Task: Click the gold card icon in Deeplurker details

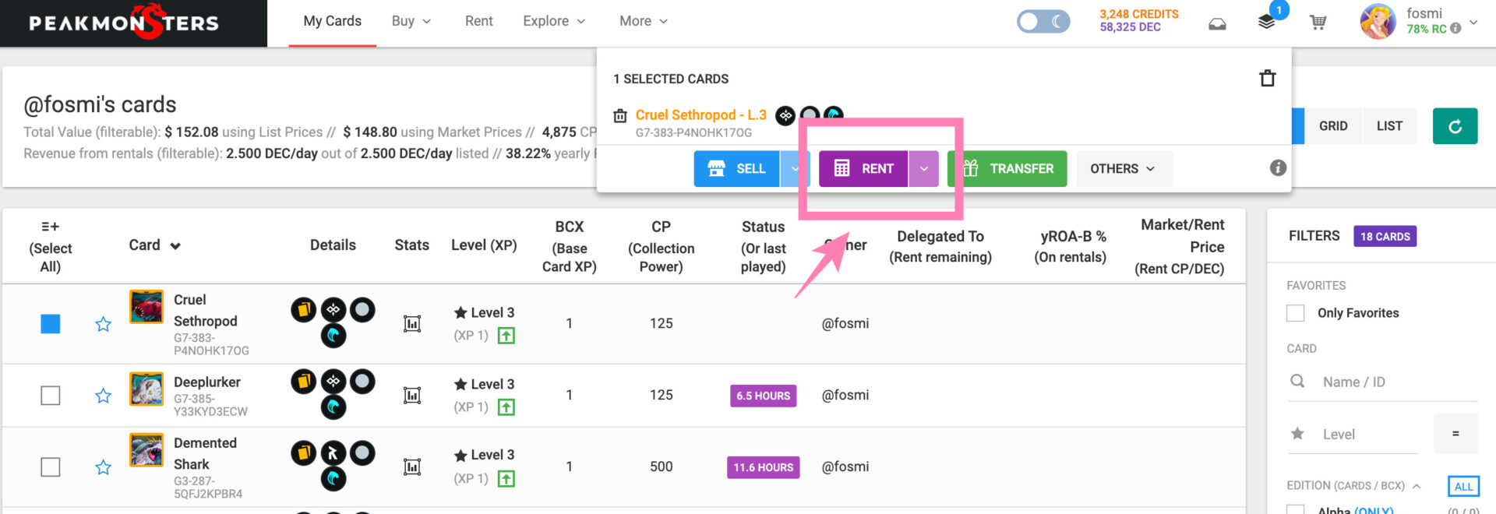Action: pyautogui.click(x=304, y=382)
